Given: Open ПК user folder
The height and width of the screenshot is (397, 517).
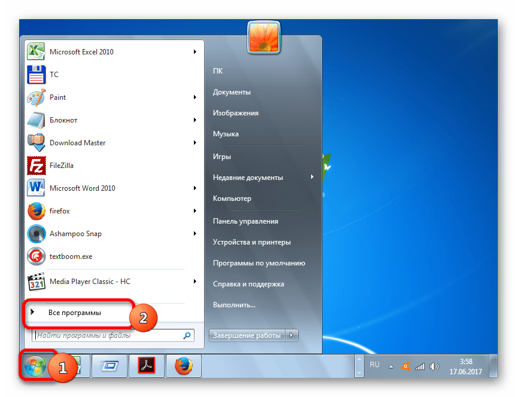Looking at the screenshot, I should click(218, 71).
